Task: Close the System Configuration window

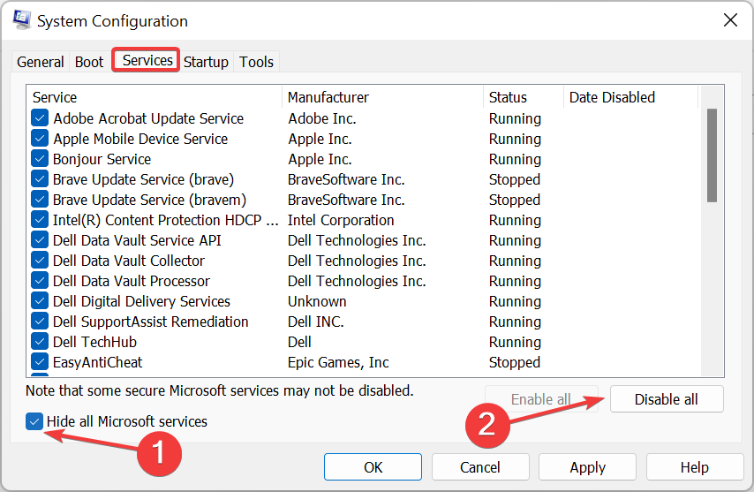Action: (x=730, y=20)
